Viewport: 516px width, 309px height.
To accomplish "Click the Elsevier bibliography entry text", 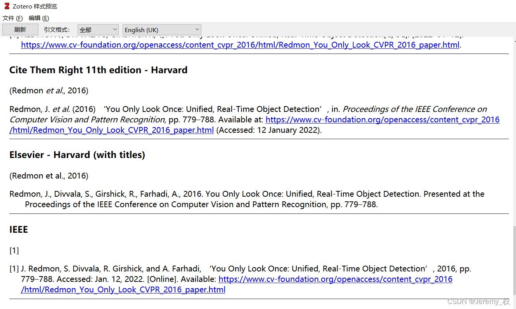I will point(247,199).
